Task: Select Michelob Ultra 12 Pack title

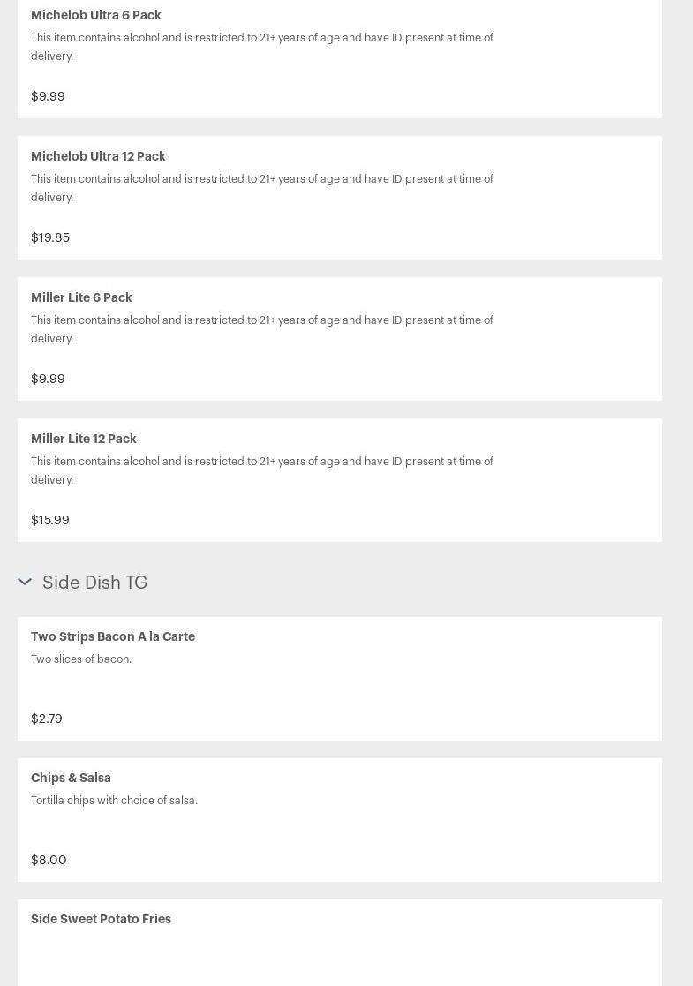Action: click(x=98, y=156)
